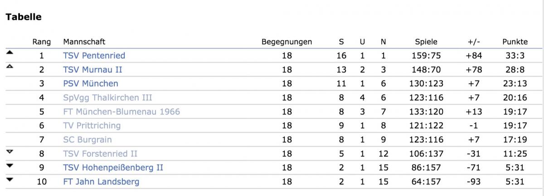Click the Spiele column header
The image size is (544, 196).
(x=426, y=42)
